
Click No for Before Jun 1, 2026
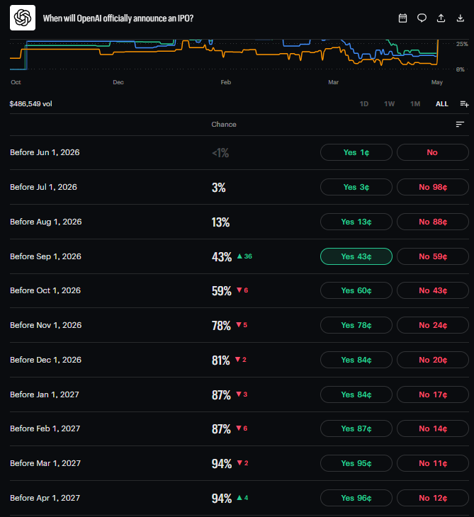(432, 152)
